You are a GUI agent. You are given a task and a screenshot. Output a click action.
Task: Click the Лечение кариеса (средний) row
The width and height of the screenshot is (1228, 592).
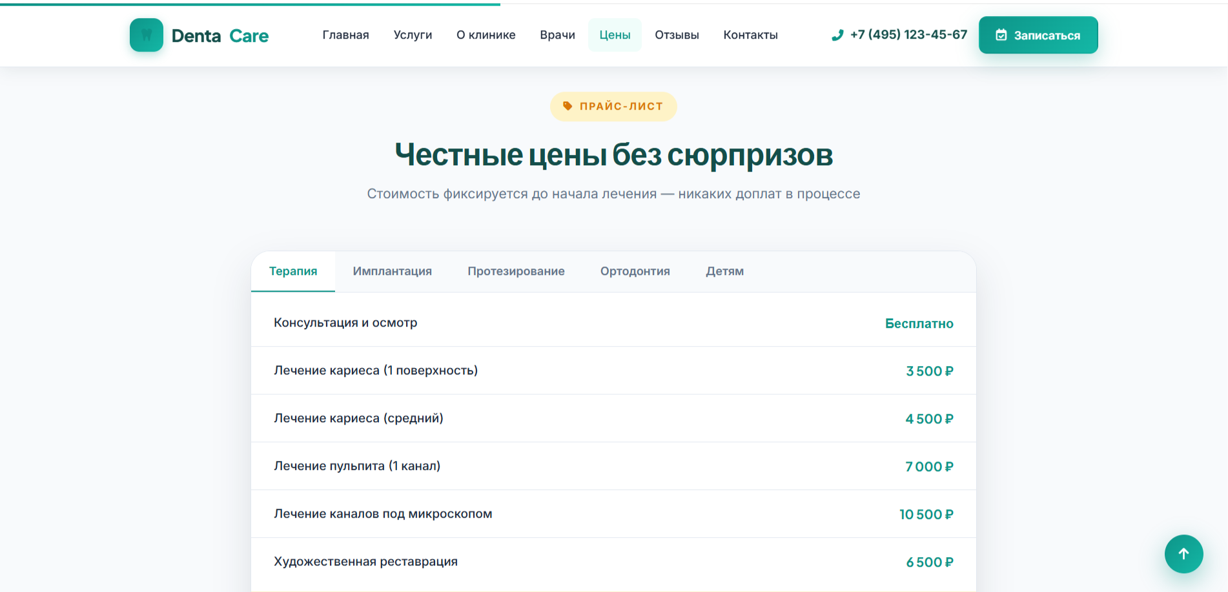(613, 418)
